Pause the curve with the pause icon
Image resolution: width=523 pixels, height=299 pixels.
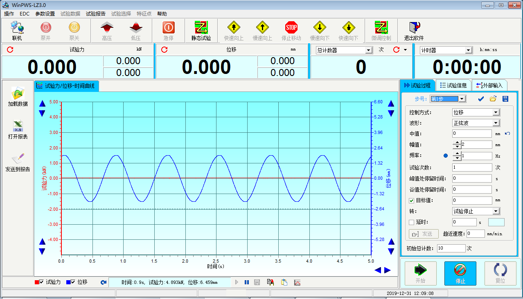247,282
